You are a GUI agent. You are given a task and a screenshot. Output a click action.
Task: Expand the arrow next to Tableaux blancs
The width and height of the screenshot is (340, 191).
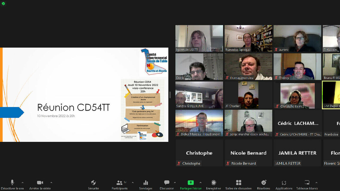click(x=316, y=183)
